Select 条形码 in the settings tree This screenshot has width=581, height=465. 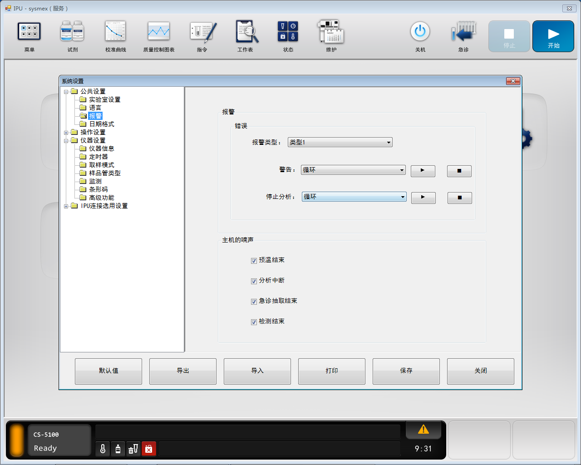click(98, 189)
